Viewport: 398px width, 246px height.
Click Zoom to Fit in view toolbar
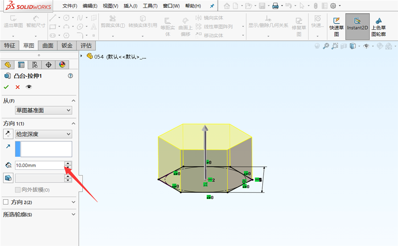326,46
